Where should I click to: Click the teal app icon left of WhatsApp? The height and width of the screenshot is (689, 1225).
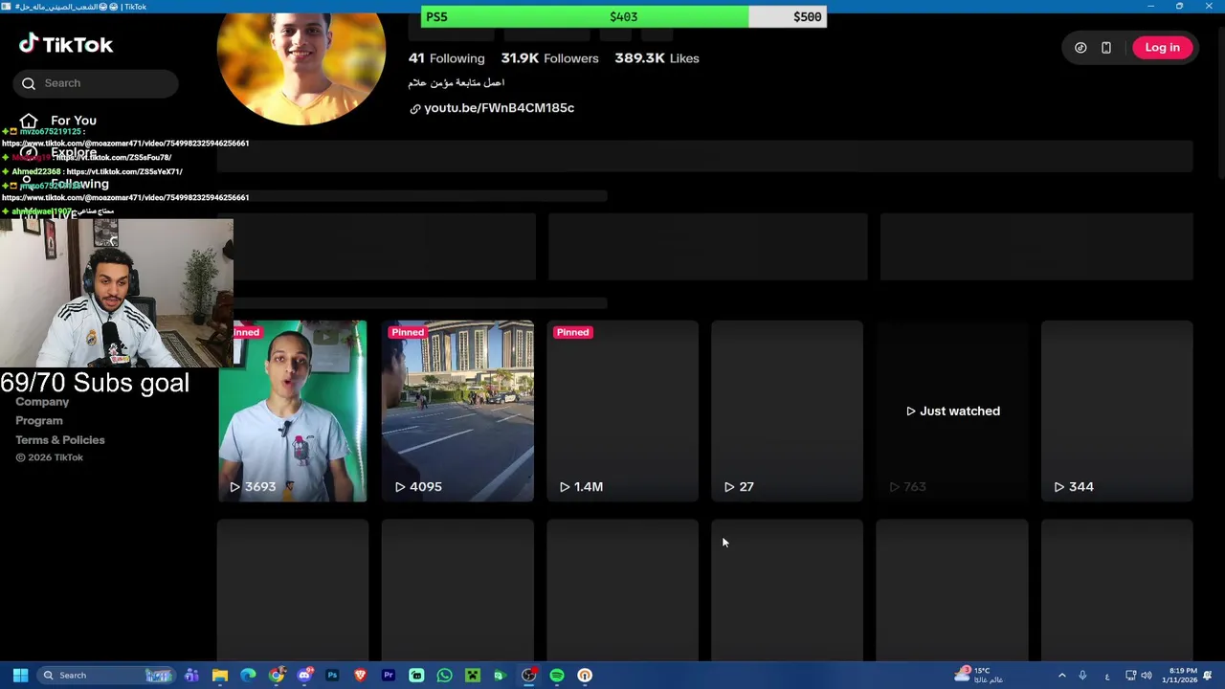[x=416, y=676]
